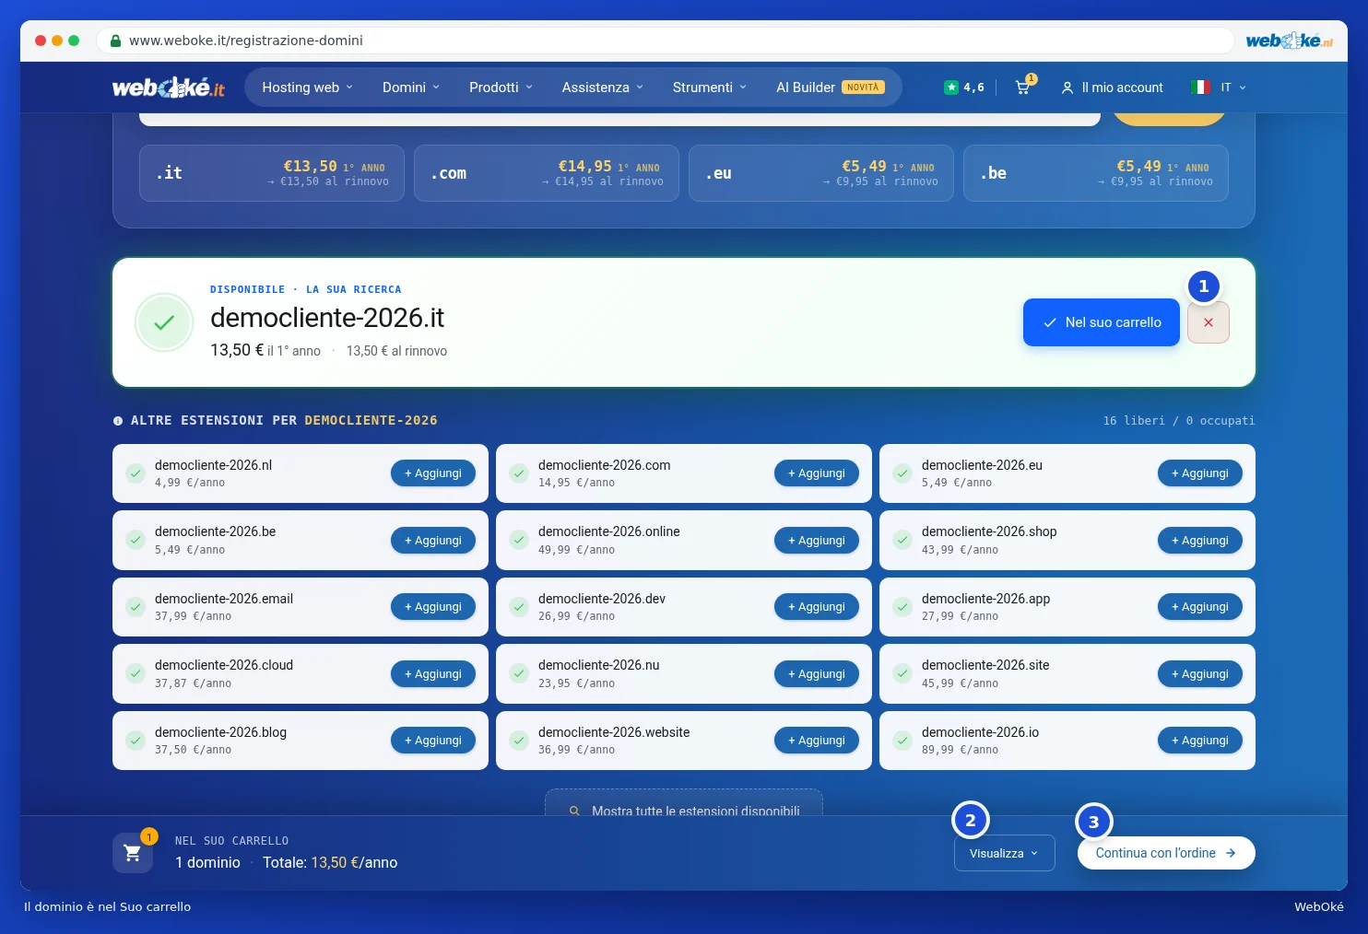Open the Domini navigation menu
1368x934 pixels.
point(411,88)
